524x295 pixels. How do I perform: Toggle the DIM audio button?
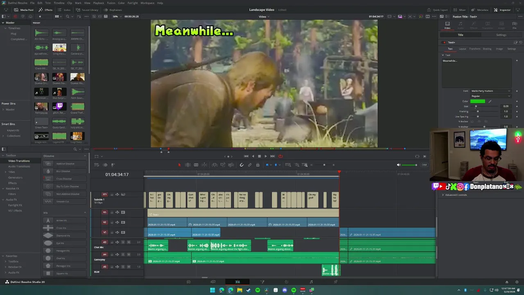(424, 165)
